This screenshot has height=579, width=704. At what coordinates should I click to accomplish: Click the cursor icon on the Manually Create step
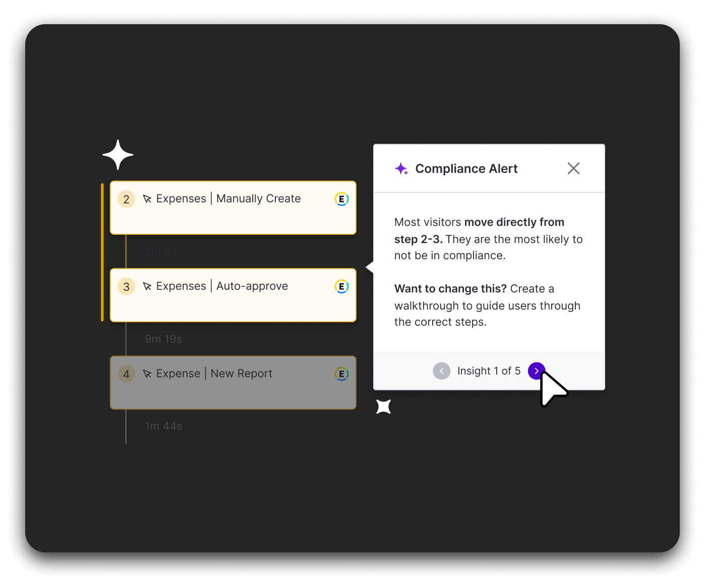pos(147,199)
